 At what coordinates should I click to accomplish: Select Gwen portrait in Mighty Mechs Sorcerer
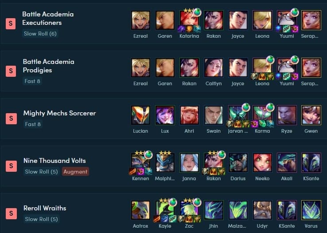coord(311,115)
